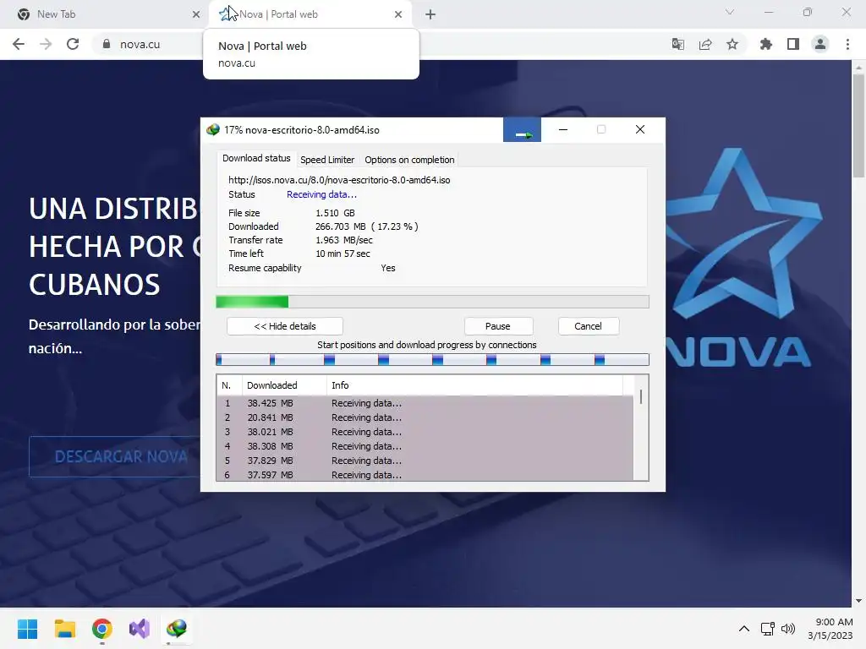Open the Chrome profile avatar

(x=820, y=44)
